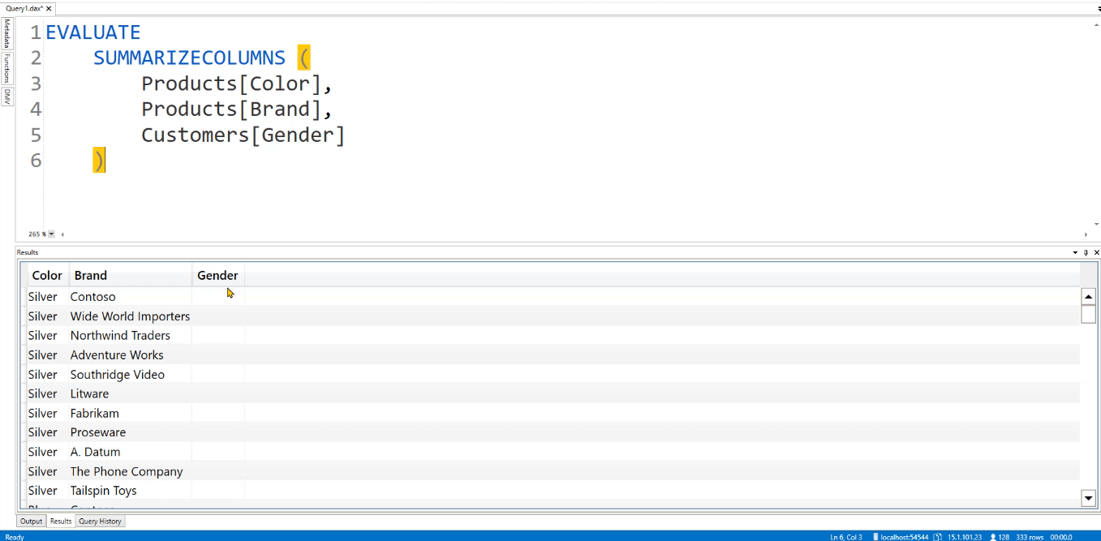Select The Phone Company cell
Image resolution: width=1101 pixels, height=541 pixels.
[131, 471]
